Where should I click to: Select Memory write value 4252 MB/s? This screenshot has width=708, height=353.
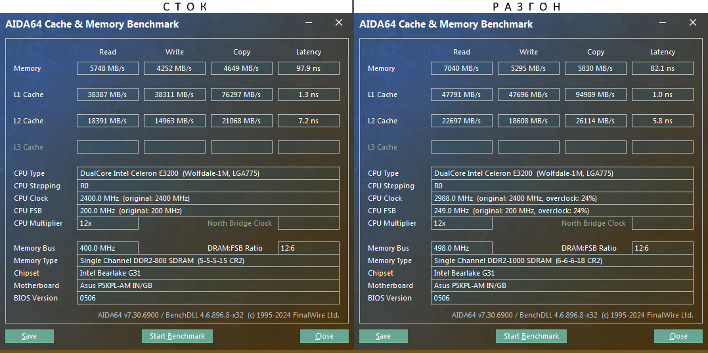point(174,68)
